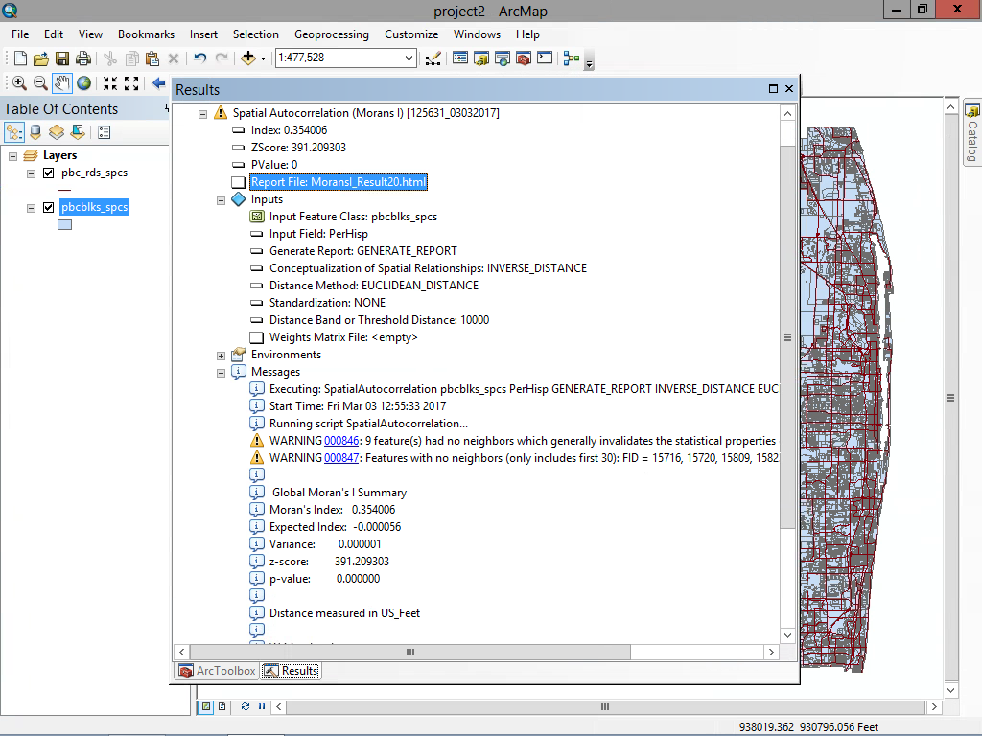Open the Editor toolbar icon
This screenshot has height=736, width=982.
tap(433, 58)
